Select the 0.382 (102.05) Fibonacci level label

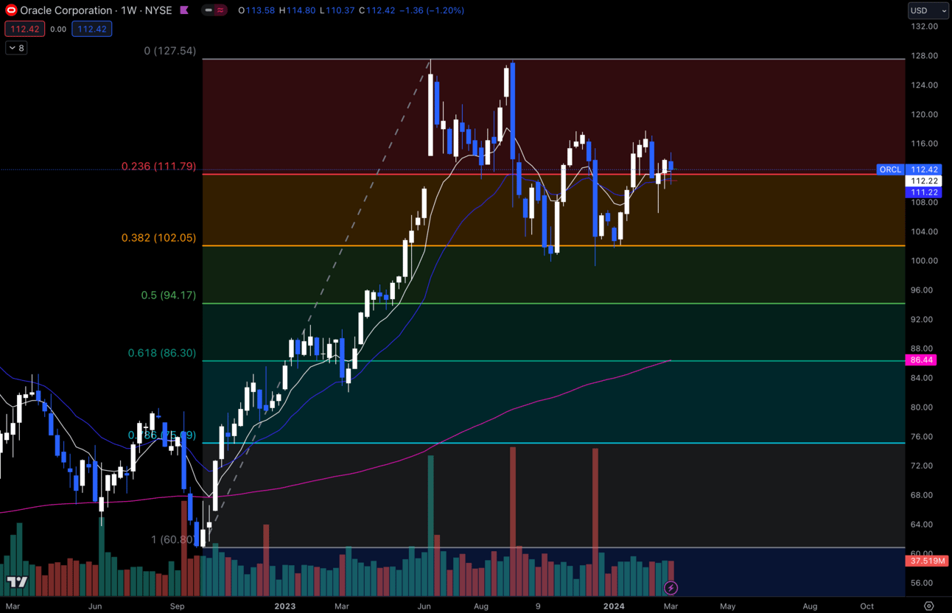(158, 238)
